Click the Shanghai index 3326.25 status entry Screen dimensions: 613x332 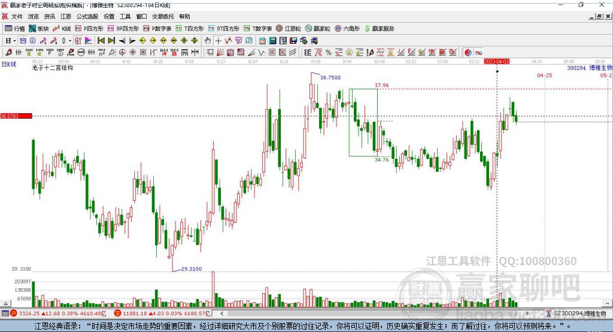tap(57, 313)
